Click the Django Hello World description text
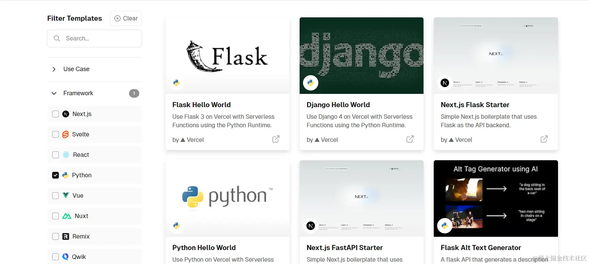This screenshot has height=264, width=589. pyautogui.click(x=360, y=121)
